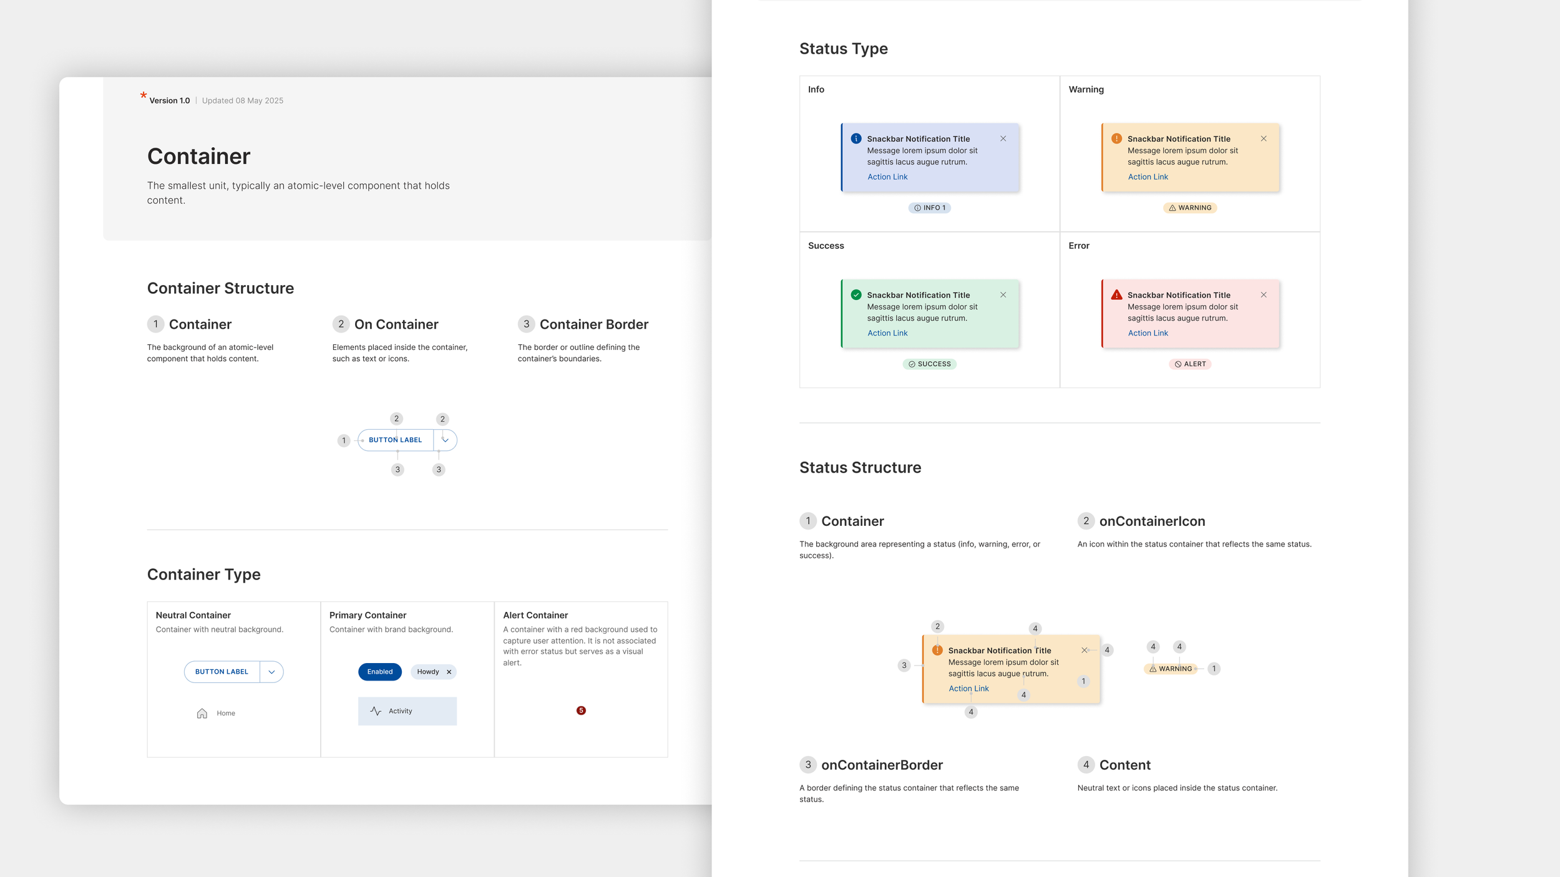Click Action Link in Warning snackbar
The width and height of the screenshot is (1560, 877).
click(1148, 177)
